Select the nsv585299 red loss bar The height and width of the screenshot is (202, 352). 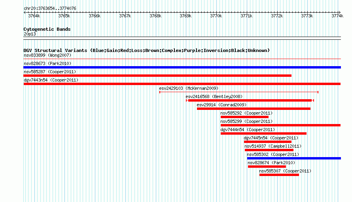pos(281,125)
